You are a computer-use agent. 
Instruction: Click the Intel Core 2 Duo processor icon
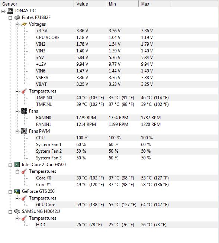pyautogui.click(x=17, y=165)
